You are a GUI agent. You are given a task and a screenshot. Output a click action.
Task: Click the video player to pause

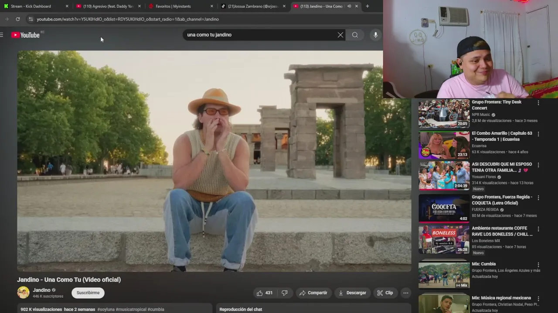tap(214, 161)
